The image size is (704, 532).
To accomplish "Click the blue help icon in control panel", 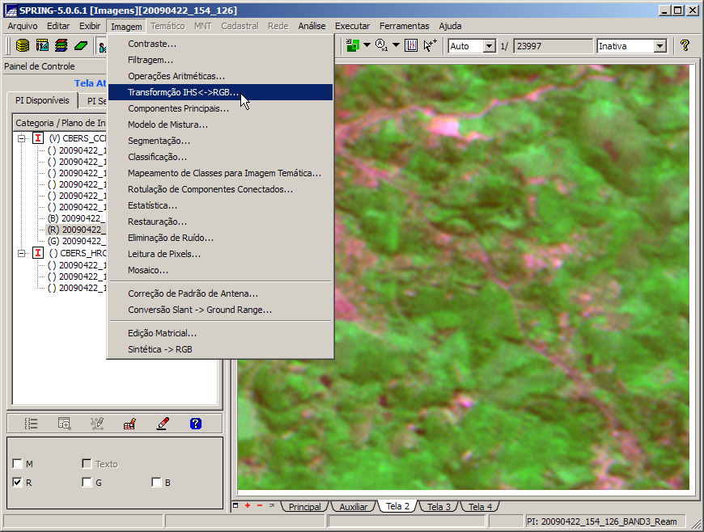I will [x=195, y=423].
